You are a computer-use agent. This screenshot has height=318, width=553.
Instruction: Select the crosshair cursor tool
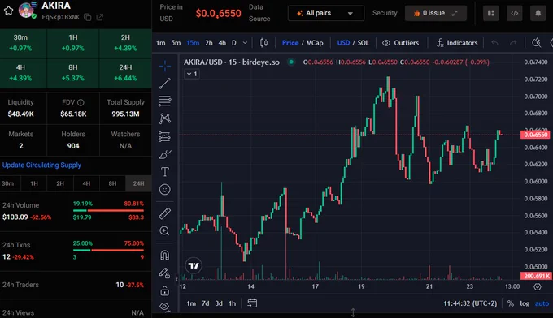click(x=165, y=66)
